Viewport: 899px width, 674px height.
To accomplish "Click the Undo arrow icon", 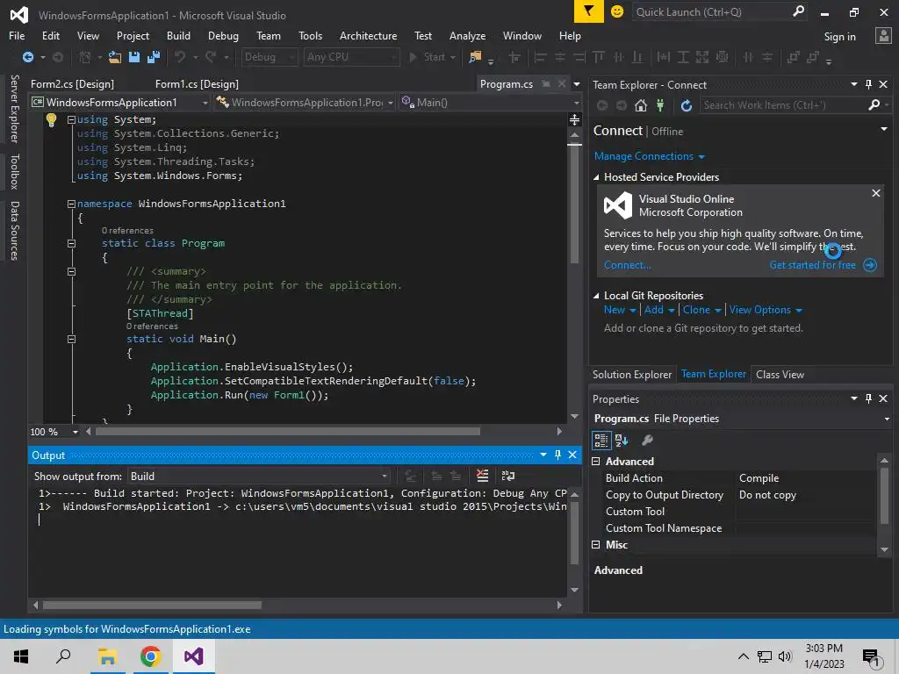I will 180,57.
